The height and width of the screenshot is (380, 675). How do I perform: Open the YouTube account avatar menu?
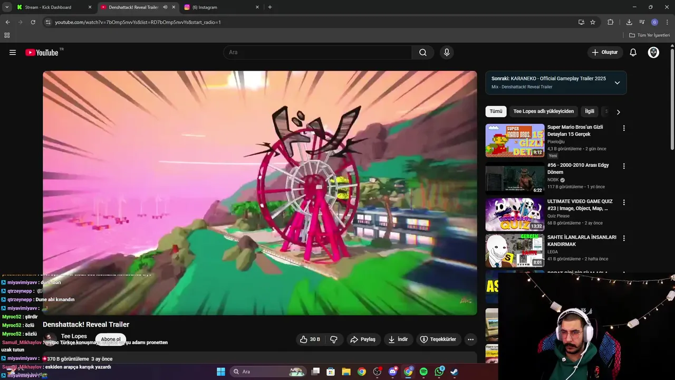(x=653, y=52)
